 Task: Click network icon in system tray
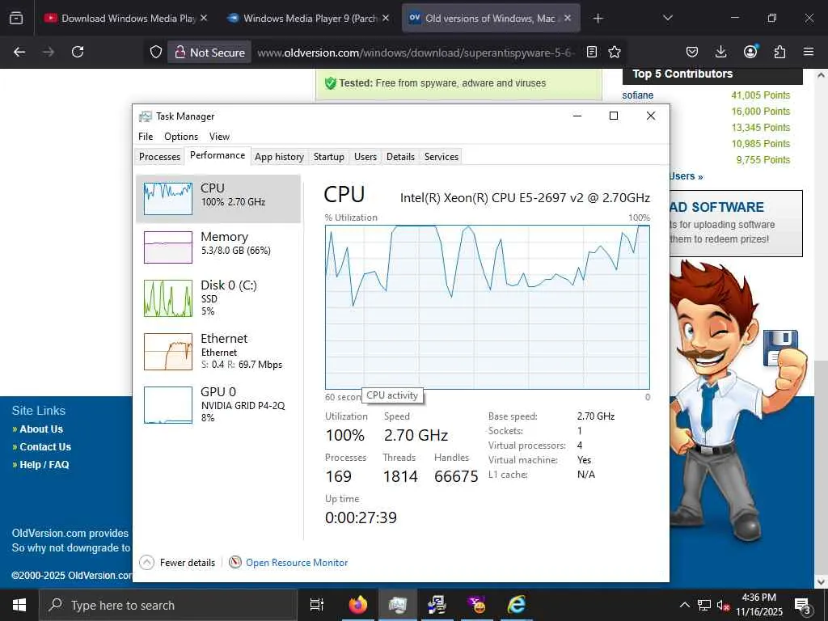pos(704,605)
